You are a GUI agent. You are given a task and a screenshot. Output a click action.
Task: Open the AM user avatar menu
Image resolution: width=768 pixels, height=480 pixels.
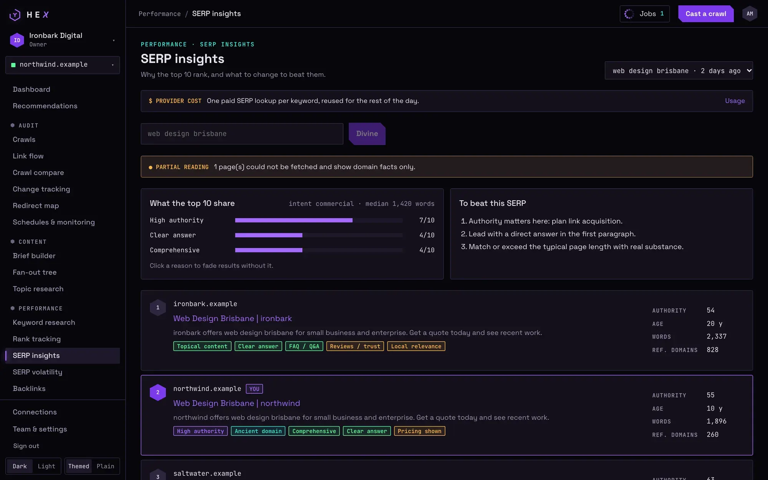750,14
